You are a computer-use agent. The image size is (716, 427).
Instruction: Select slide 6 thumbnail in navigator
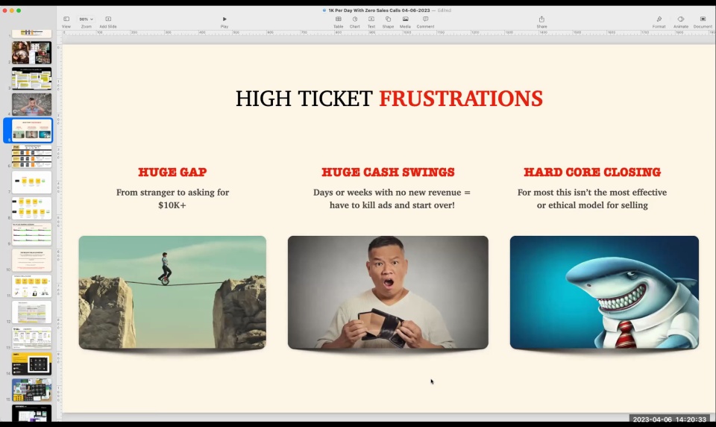31,156
